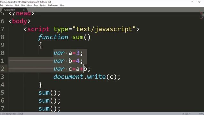204x115 pixels.
Task: Open the Project menu
Action: (43, 5)
